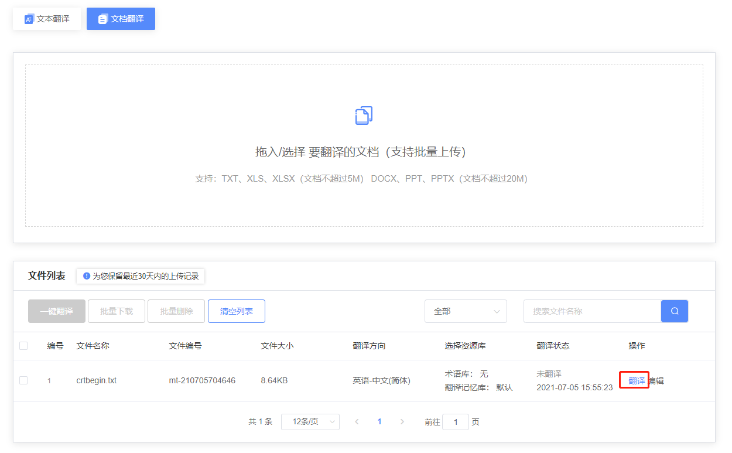Click the document upload icon in drop zone

point(364,115)
